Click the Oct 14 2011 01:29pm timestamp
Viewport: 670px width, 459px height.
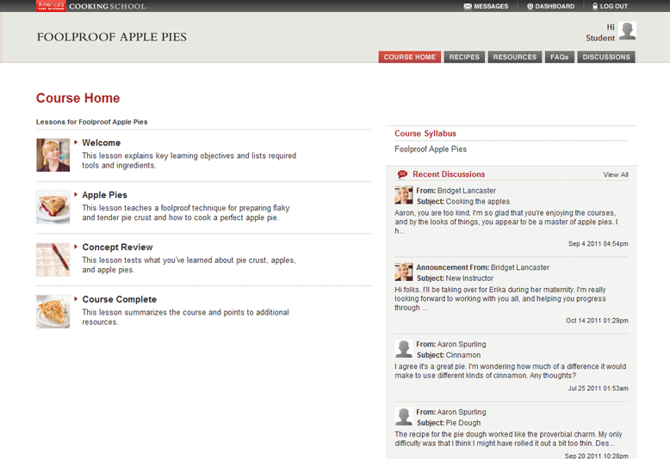click(x=597, y=321)
